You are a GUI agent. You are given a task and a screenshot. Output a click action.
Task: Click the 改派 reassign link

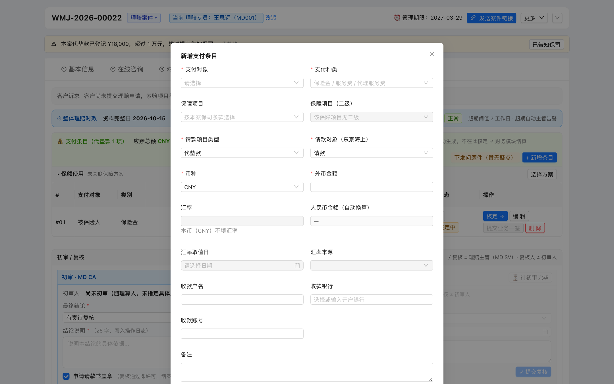(271, 18)
